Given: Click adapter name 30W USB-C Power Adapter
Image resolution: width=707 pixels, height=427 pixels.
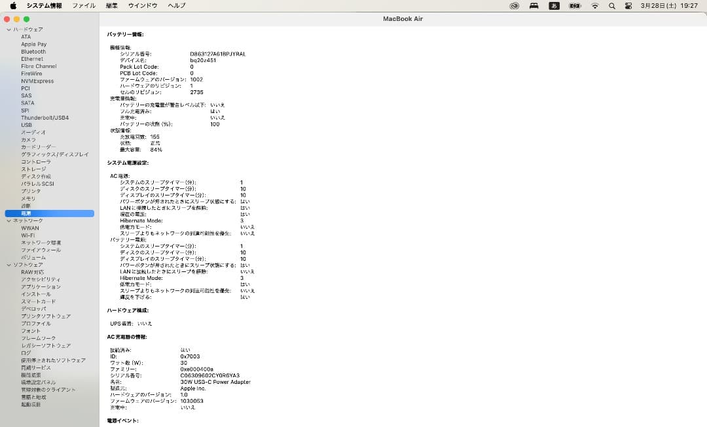Looking at the screenshot, I should pyautogui.click(x=215, y=382).
